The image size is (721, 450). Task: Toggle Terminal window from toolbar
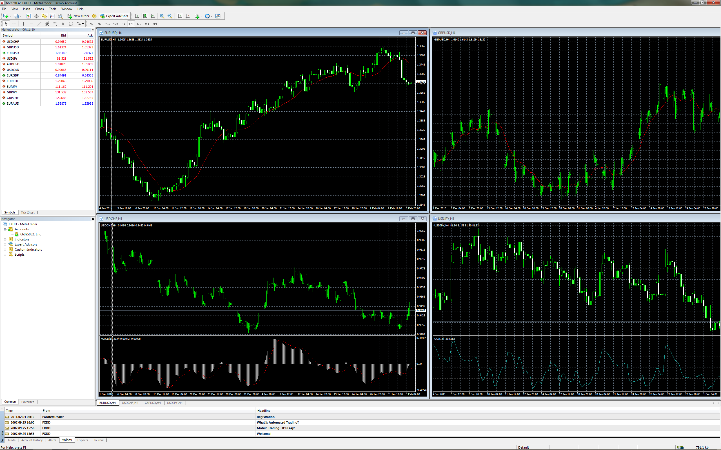52,16
